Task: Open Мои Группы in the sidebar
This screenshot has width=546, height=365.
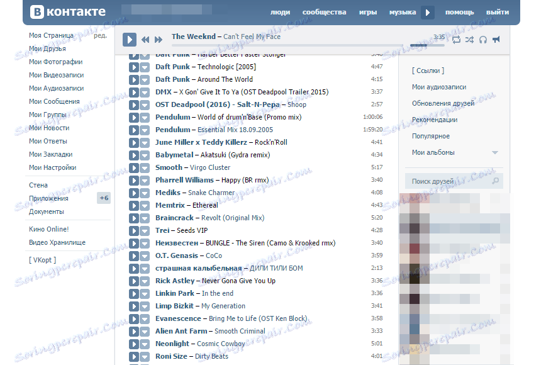Action: tap(48, 115)
